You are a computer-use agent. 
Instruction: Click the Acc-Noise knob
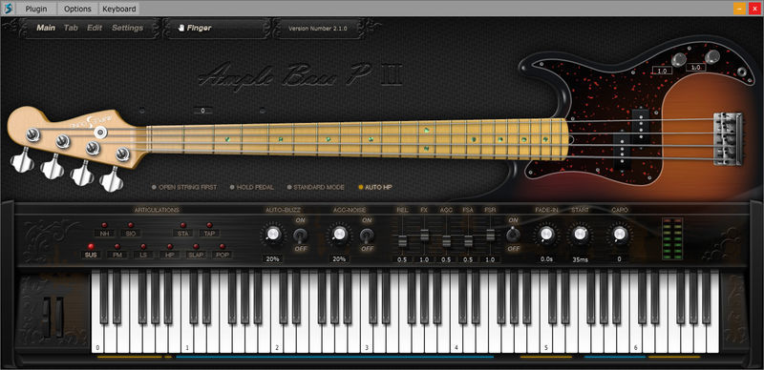[339, 235]
